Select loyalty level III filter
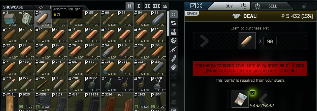This screenshot has height=111, width=317. 156,6
